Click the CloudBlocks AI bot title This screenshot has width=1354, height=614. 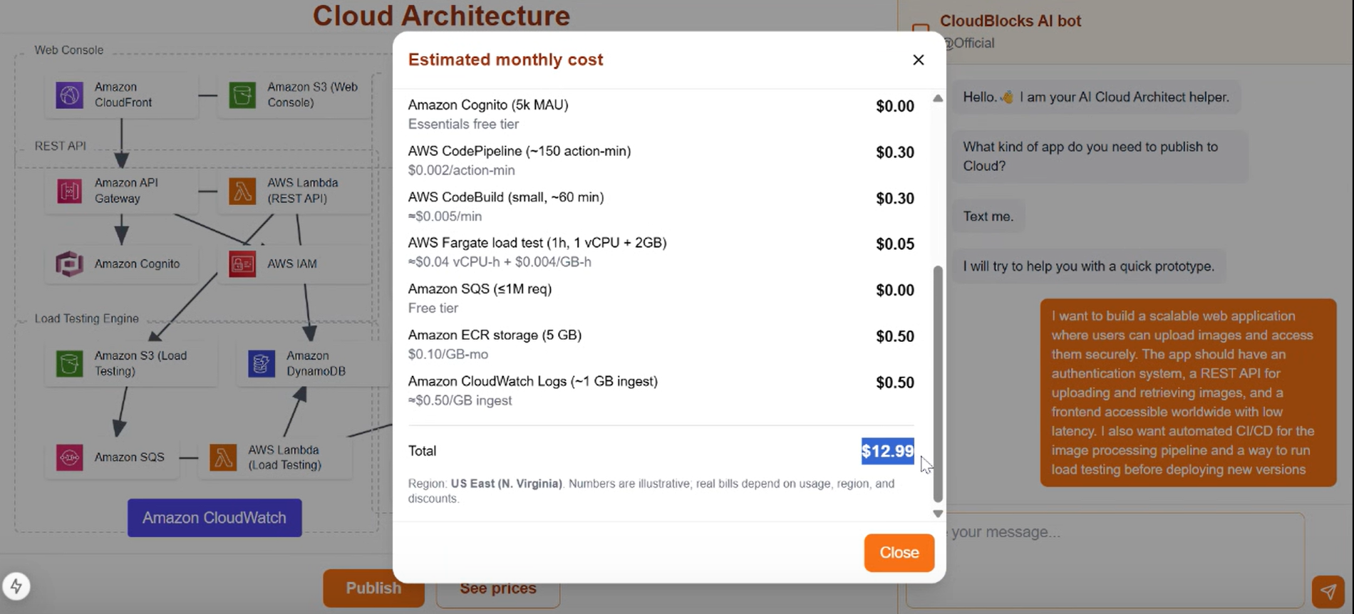(x=1010, y=21)
